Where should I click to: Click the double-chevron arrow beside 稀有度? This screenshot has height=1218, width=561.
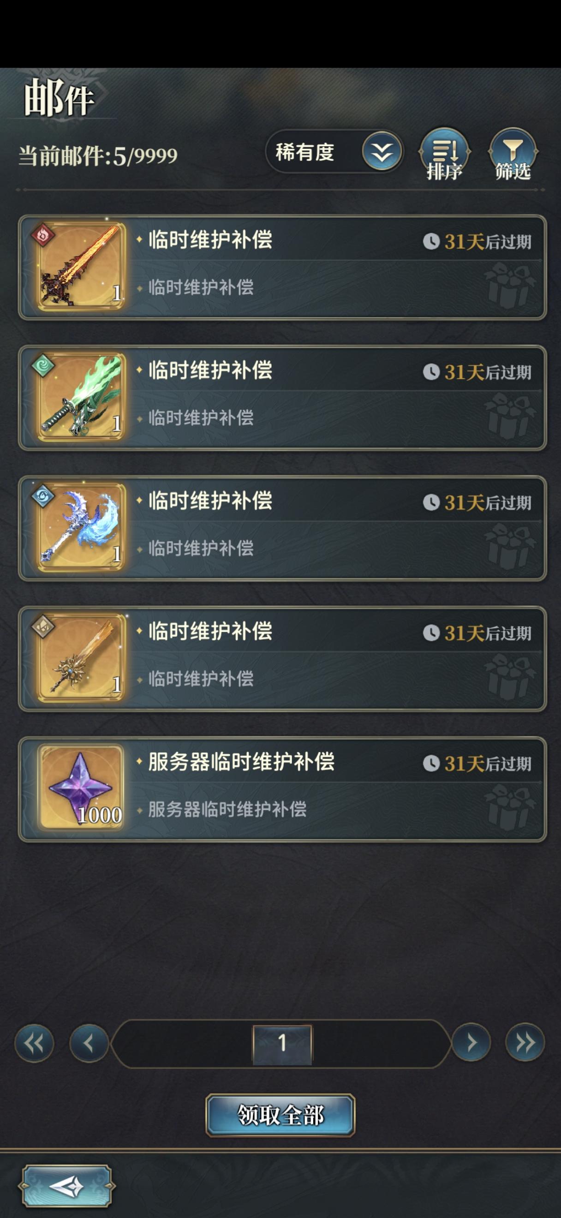coord(382,152)
